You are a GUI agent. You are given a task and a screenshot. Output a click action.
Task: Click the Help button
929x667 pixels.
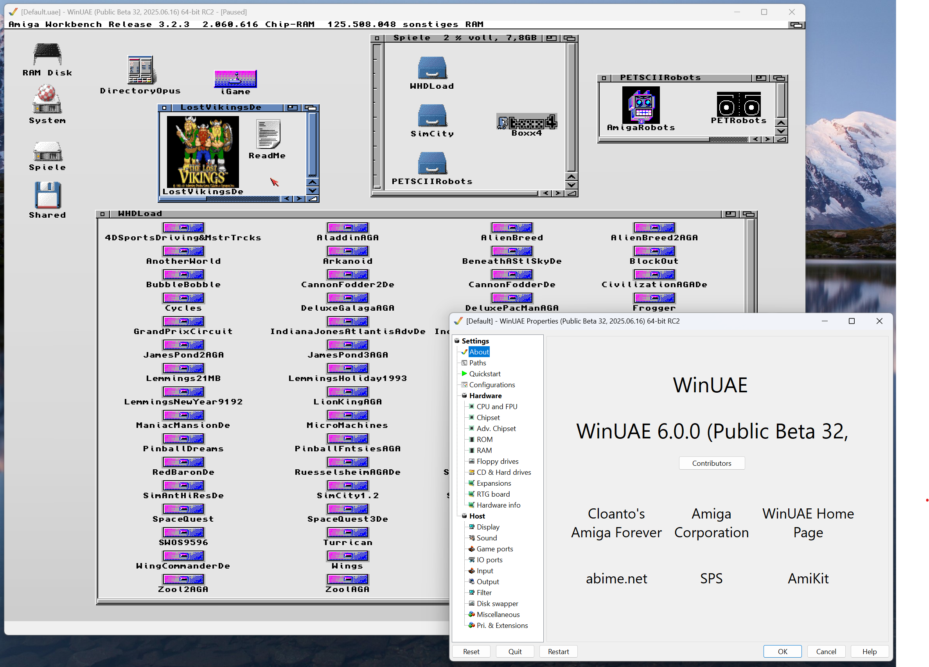point(869,651)
